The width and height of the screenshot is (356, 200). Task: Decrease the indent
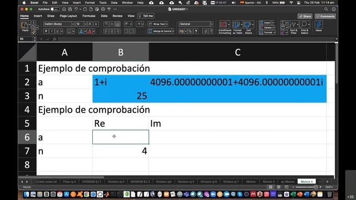(x=127, y=31)
